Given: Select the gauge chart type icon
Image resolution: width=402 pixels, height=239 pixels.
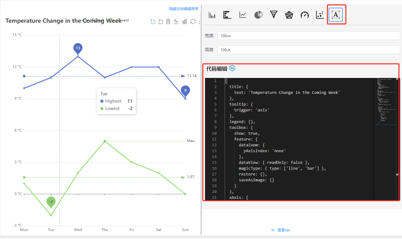Looking at the screenshot, I should (x=305, y=15).
